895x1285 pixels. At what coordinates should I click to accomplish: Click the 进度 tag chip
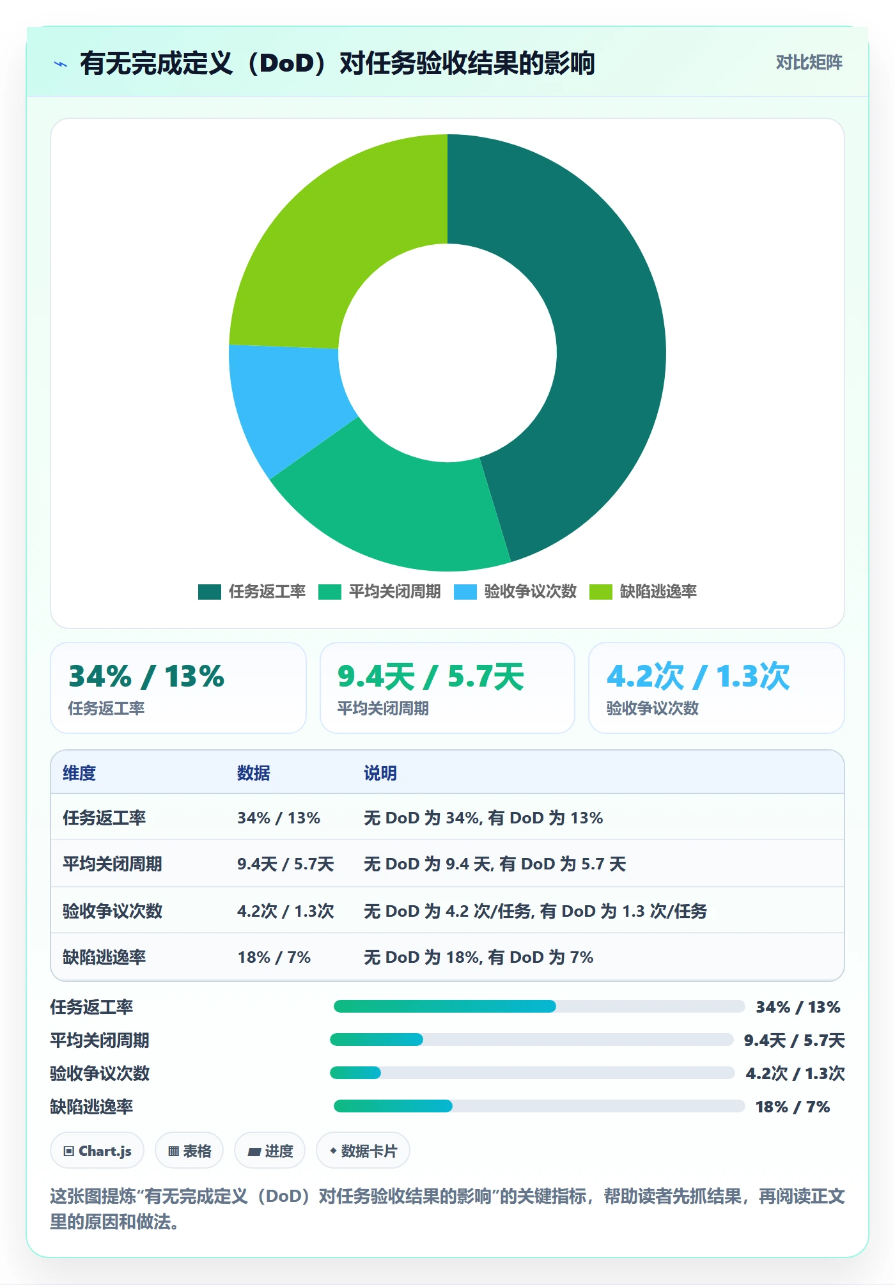coord(270,1151)
